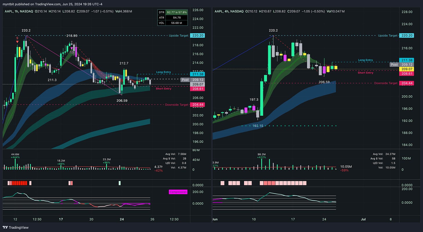Click the 208.61 Short Entry price tag on 1h chart
Screen dimensions: 423x232
[x=197, y=89]
